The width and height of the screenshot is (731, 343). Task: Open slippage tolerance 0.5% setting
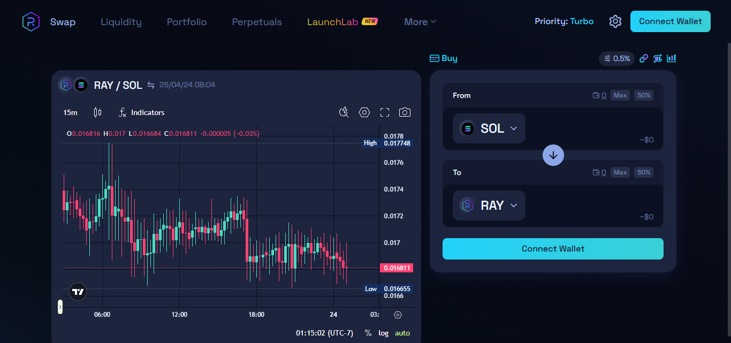616,58
